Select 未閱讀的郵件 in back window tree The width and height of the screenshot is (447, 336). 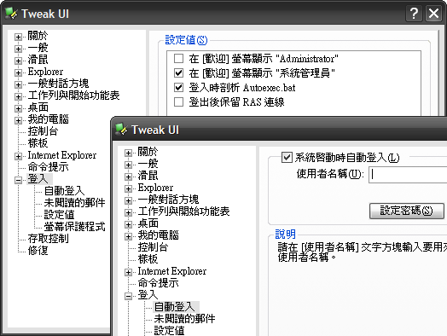pos(75,203)
